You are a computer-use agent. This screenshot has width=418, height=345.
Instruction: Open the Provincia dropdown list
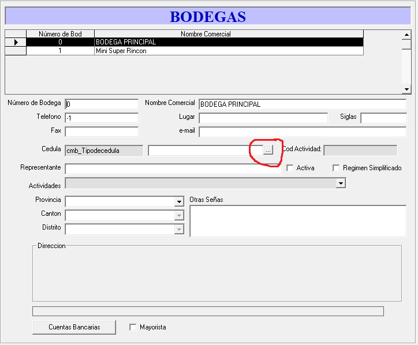click(179, 202)
